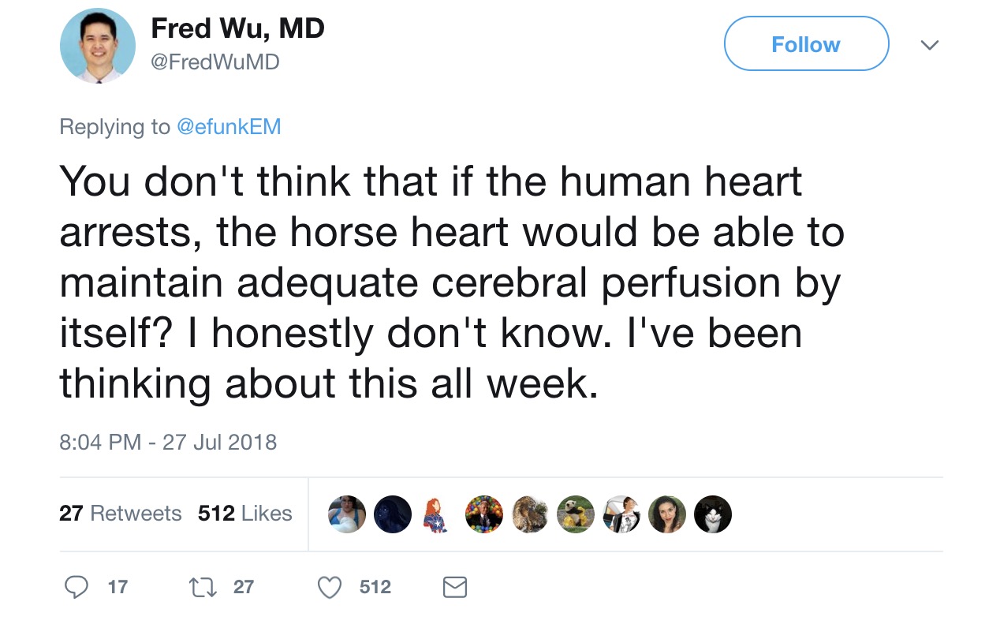Click the dark blue silhouette avatar
Viewport: 1000px width, 639px height.
(392, 514)
